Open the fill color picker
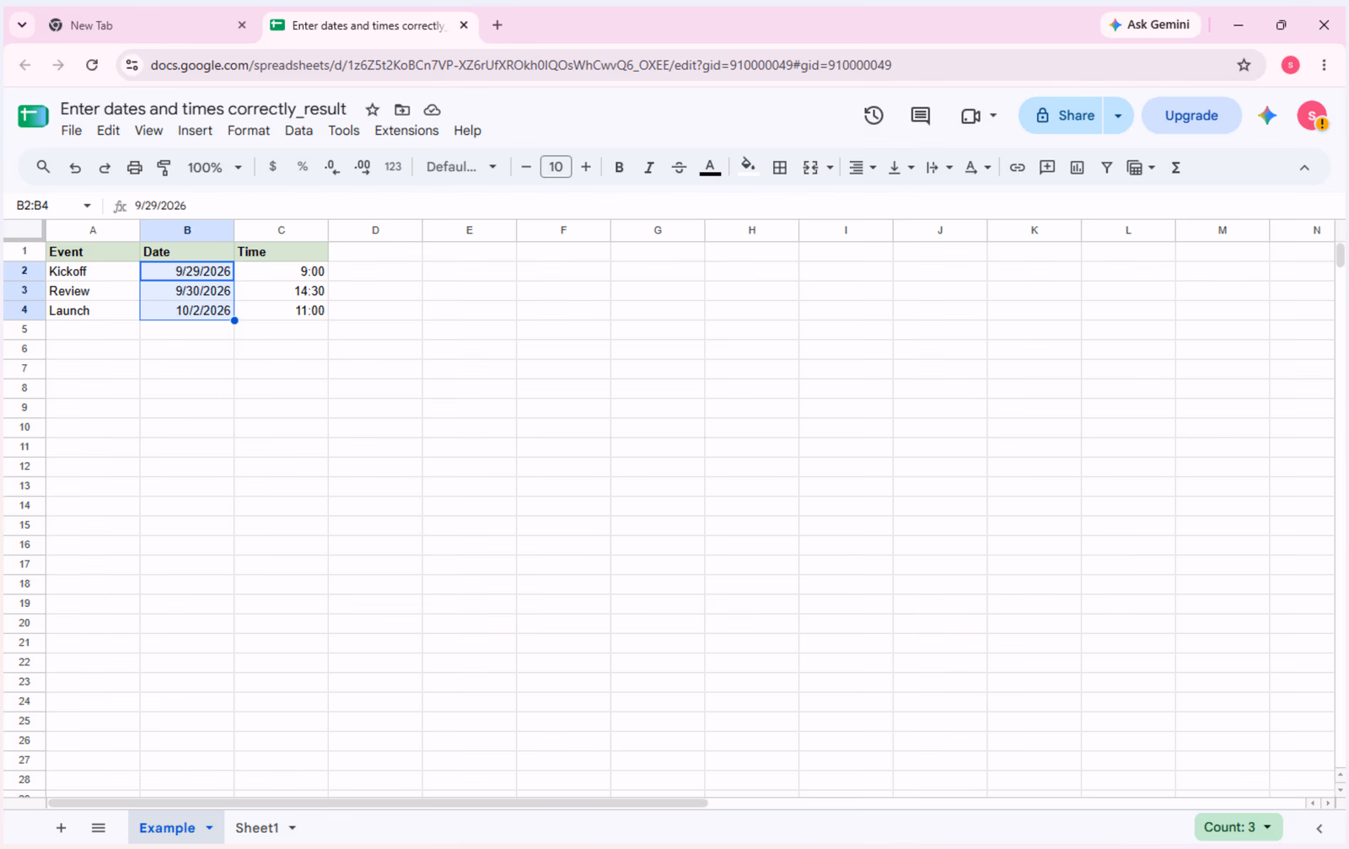This screenshot has height=849, width=1349. (747, 166)
